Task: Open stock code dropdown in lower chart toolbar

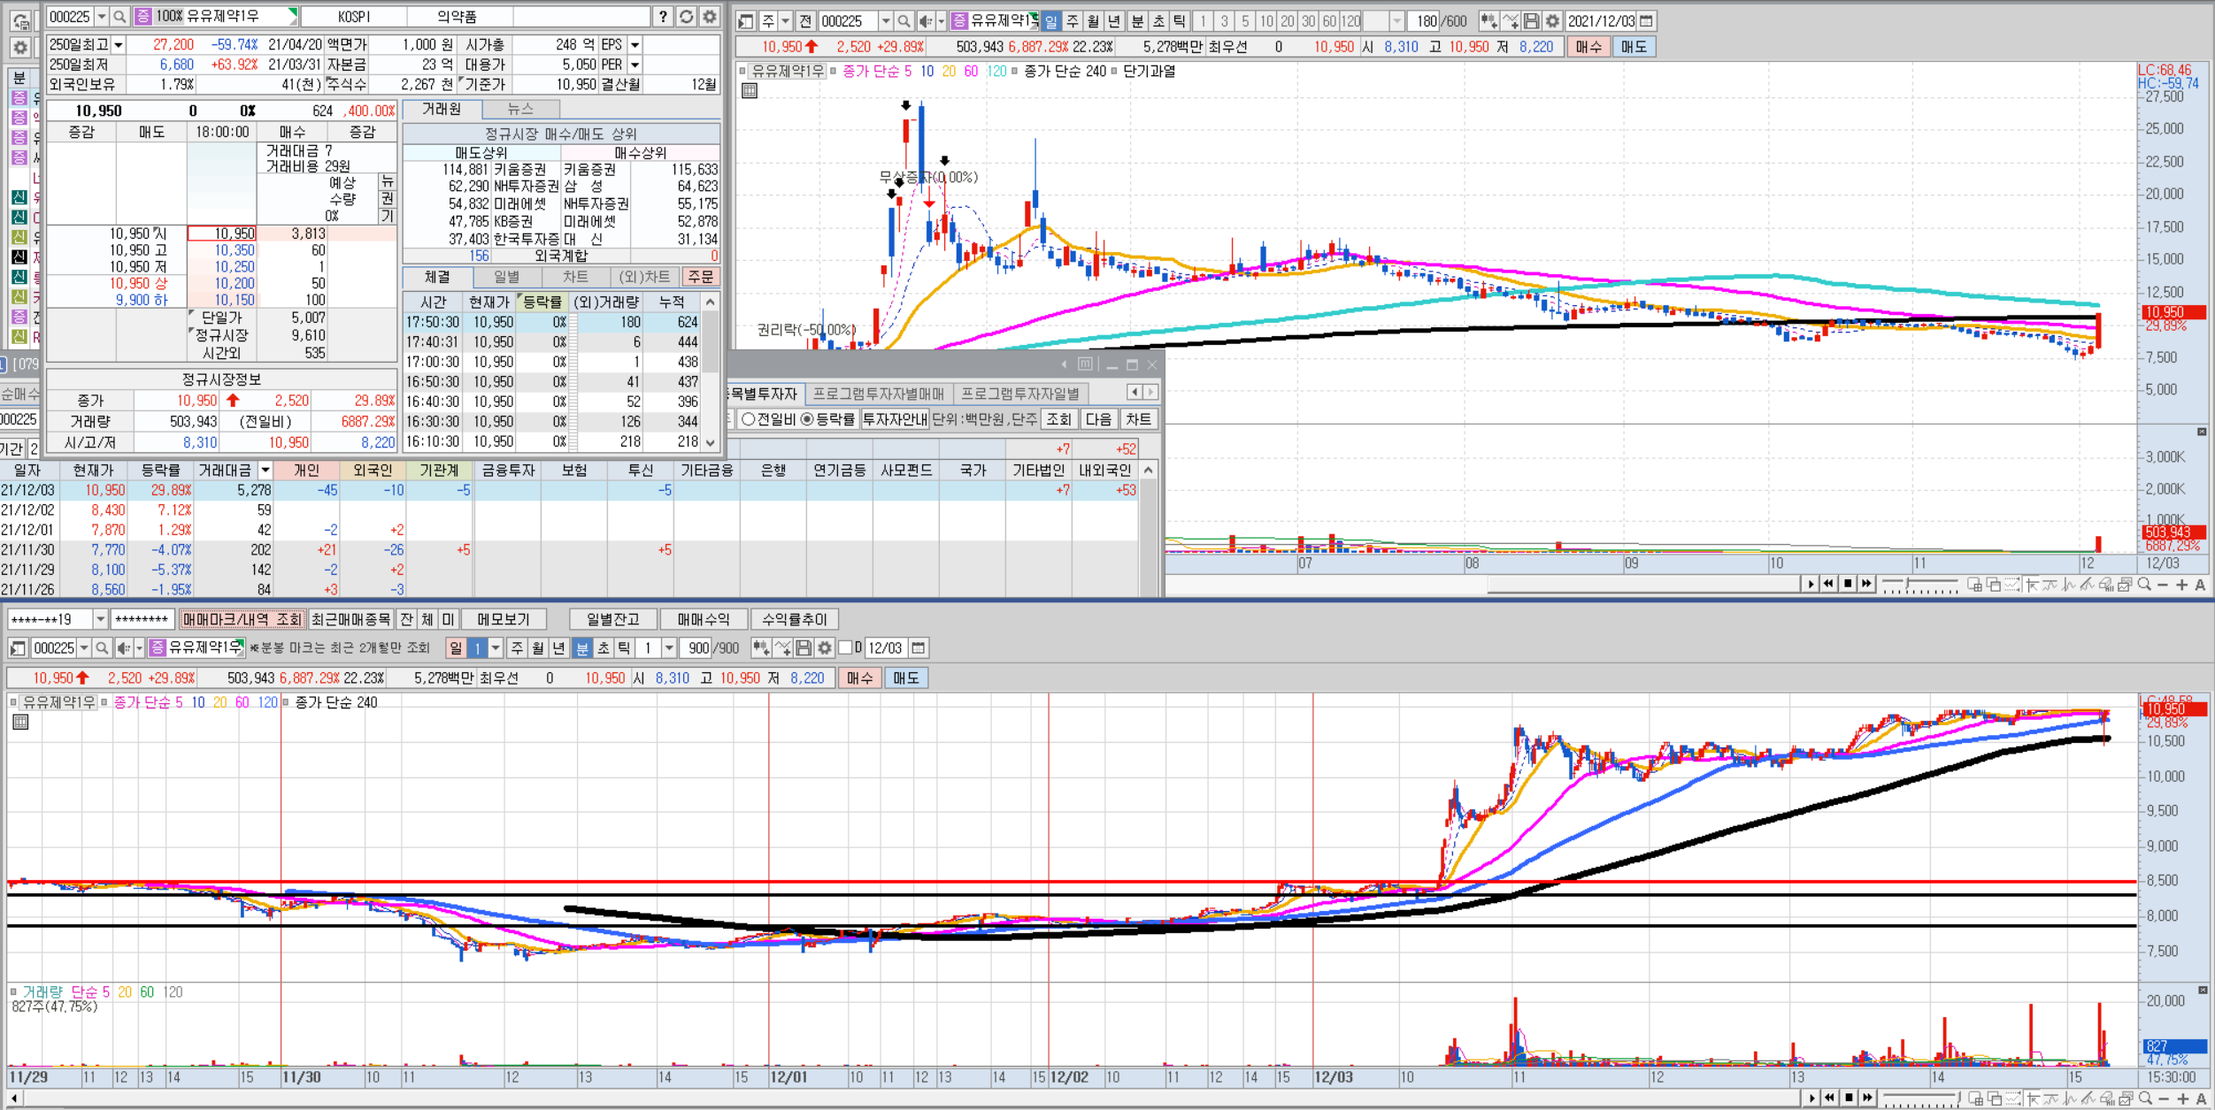Action: [x=84, y=648]
